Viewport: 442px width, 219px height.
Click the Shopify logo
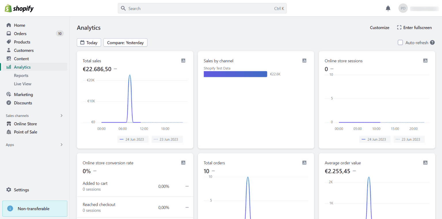click(19, 8)
